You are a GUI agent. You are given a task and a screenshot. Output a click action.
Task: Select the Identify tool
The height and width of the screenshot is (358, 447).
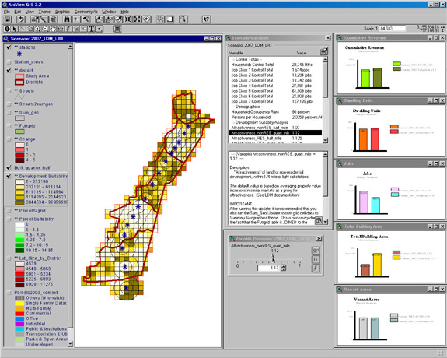click(x=7, y=29)
